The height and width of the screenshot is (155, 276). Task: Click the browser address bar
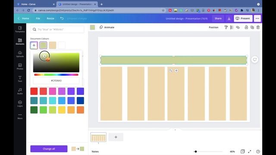[x=100, y=10]
